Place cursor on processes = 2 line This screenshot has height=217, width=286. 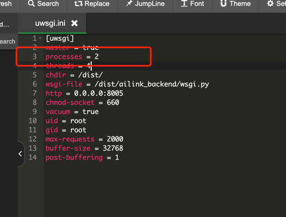[72, 57]
